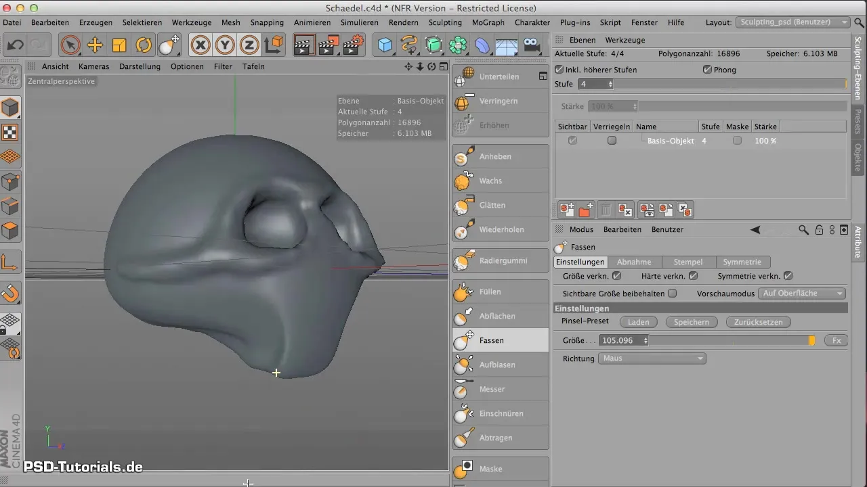Screen dimensions: 867x487
Task: Toggle X axis lock
Action: (200, 45)
